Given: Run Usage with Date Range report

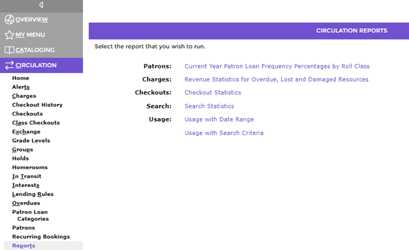Looking at the screenshot, I should point(219,119).
